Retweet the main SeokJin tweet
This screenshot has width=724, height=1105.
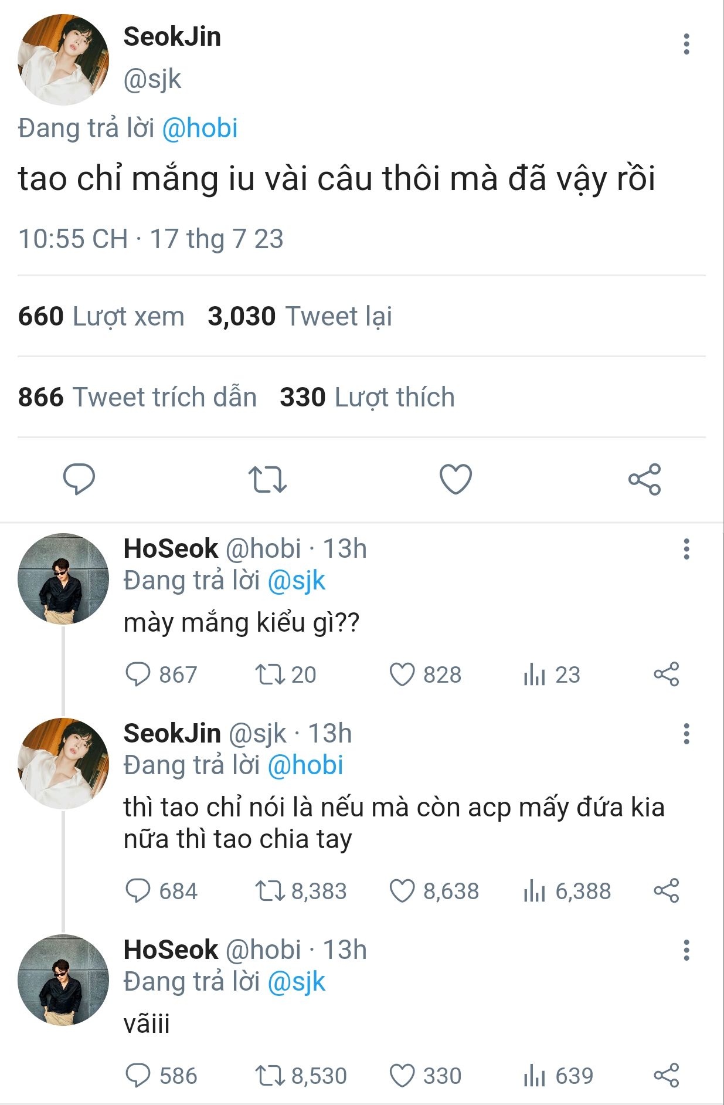pos(267,479)
